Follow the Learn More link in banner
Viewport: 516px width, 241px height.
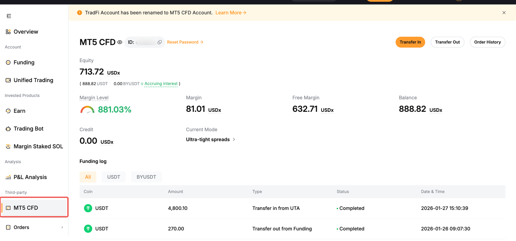click(x=231, y=13)
